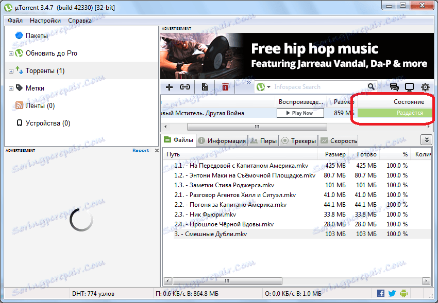Click the files list horizontal scrollbar thumb

click(x=227, y=281)
